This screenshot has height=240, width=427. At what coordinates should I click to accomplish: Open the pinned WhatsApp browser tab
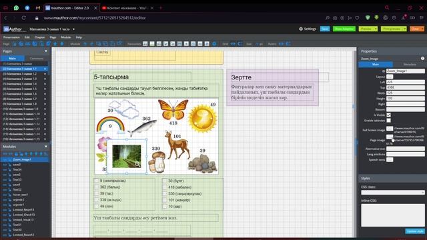tap(16, 8)
